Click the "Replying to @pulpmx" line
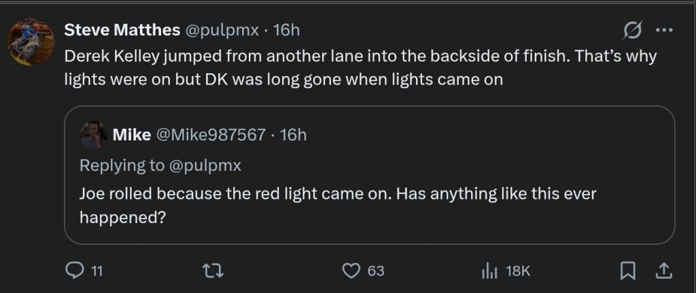The height and width of the screenshot is (293, 696). (x=160, y=165)
